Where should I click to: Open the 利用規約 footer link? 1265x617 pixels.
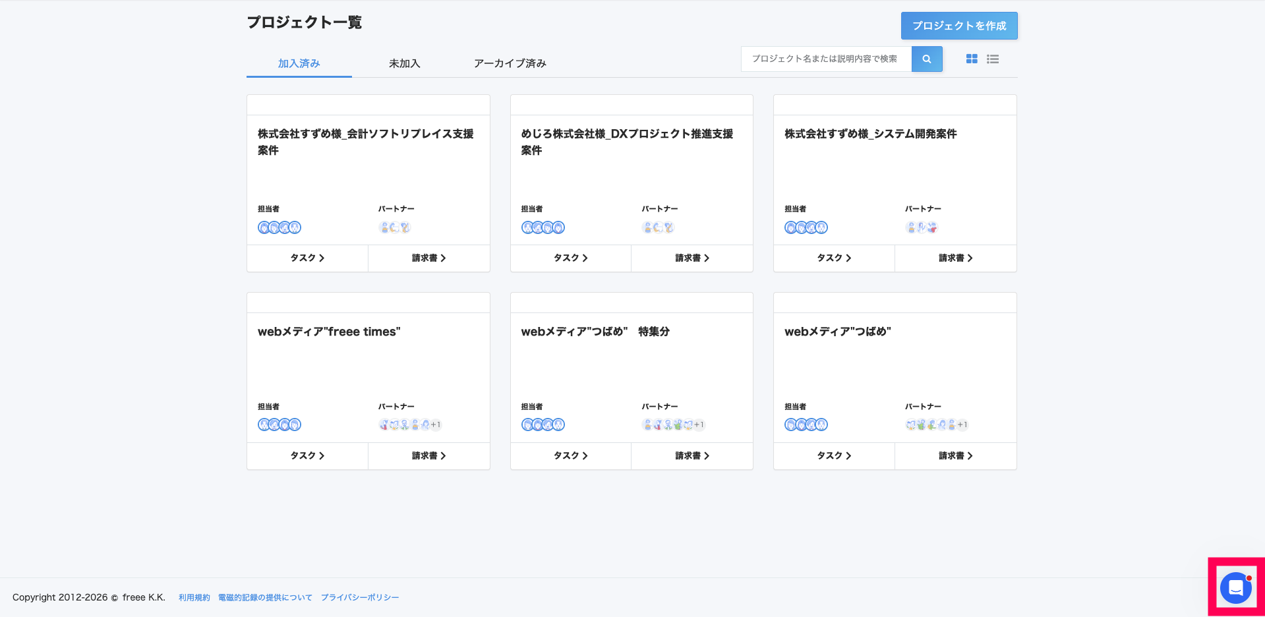(194, 597)
